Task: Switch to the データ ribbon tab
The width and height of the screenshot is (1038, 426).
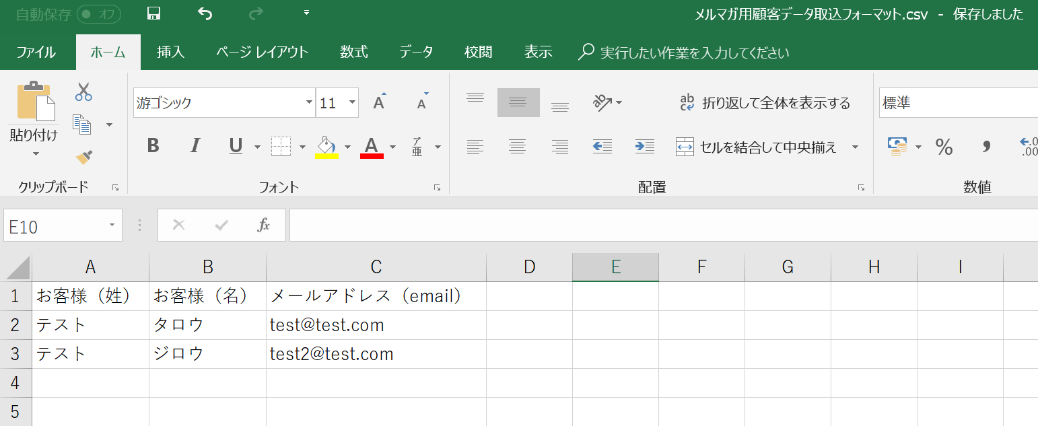Action: 415,52
